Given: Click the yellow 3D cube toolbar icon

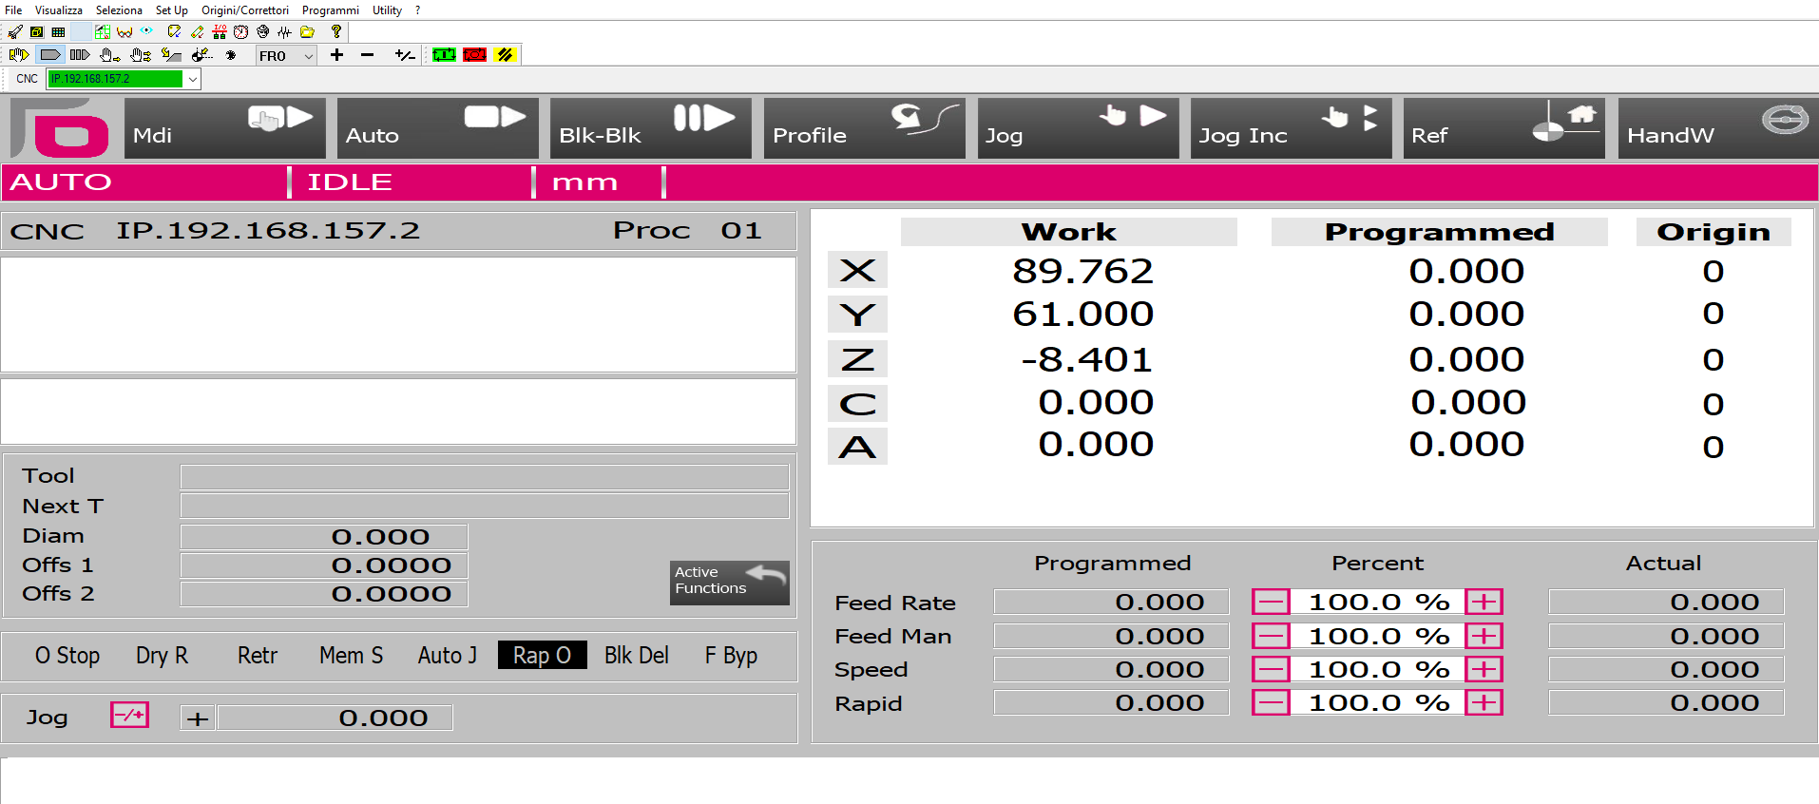Looking at the screenshot, I should pos(37,31).
